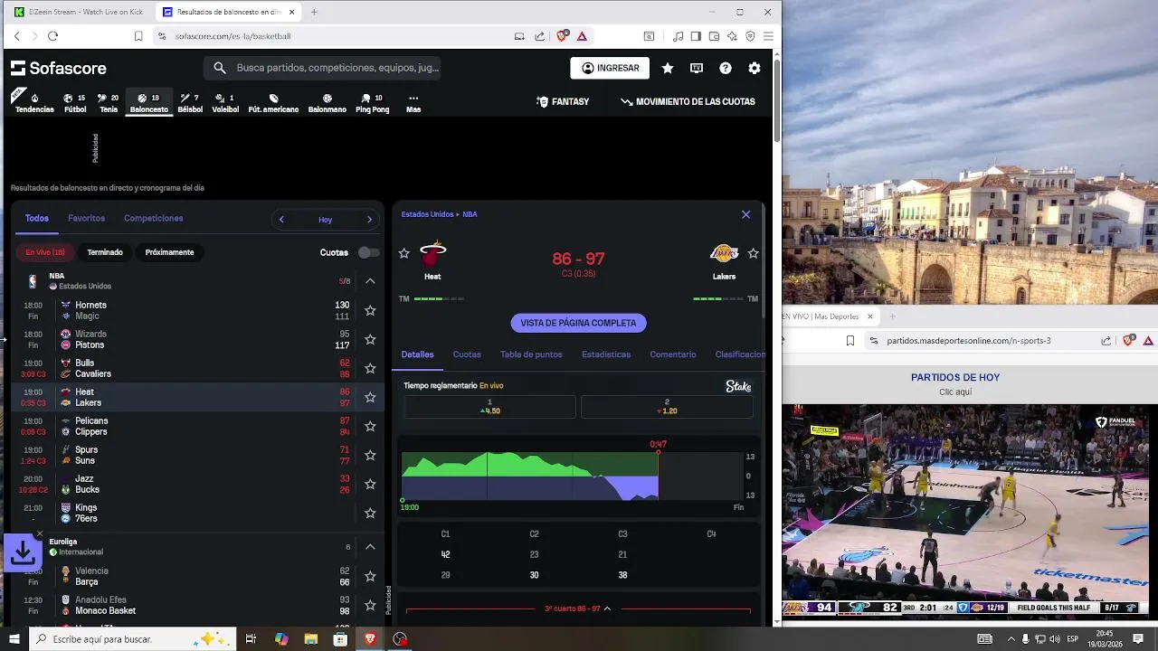Favorite the Spurs vs Suns match
The image size is (1158, 651).
pos(370,455)
